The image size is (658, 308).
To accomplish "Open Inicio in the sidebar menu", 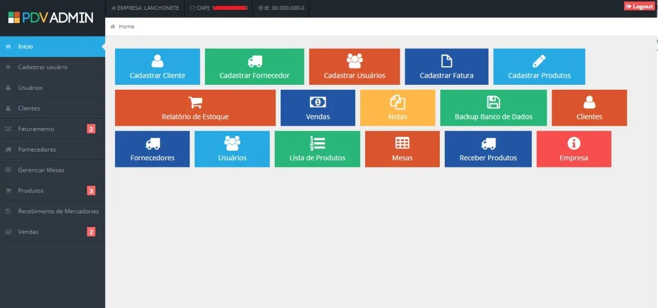I will tap(53, 47).
